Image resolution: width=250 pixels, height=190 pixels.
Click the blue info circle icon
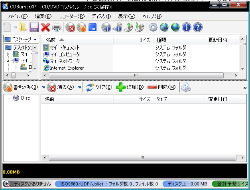pos(187,27)
